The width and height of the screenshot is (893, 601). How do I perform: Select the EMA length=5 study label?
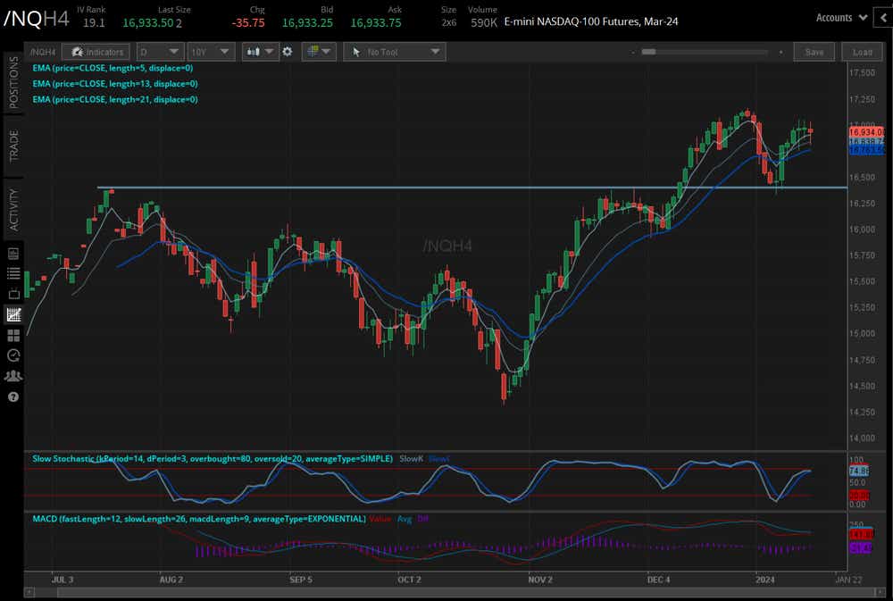(113, 68)
